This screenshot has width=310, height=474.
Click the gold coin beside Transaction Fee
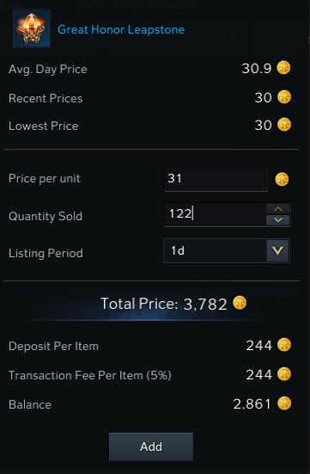click(x=284, y=374)
